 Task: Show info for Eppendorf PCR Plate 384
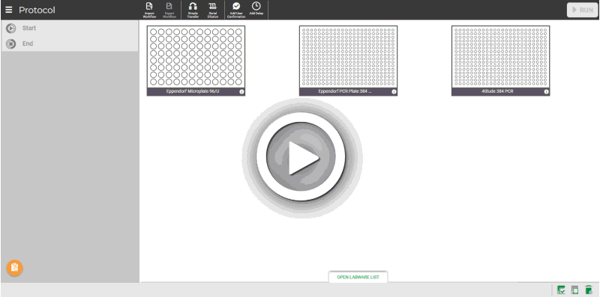coord(394,92)
